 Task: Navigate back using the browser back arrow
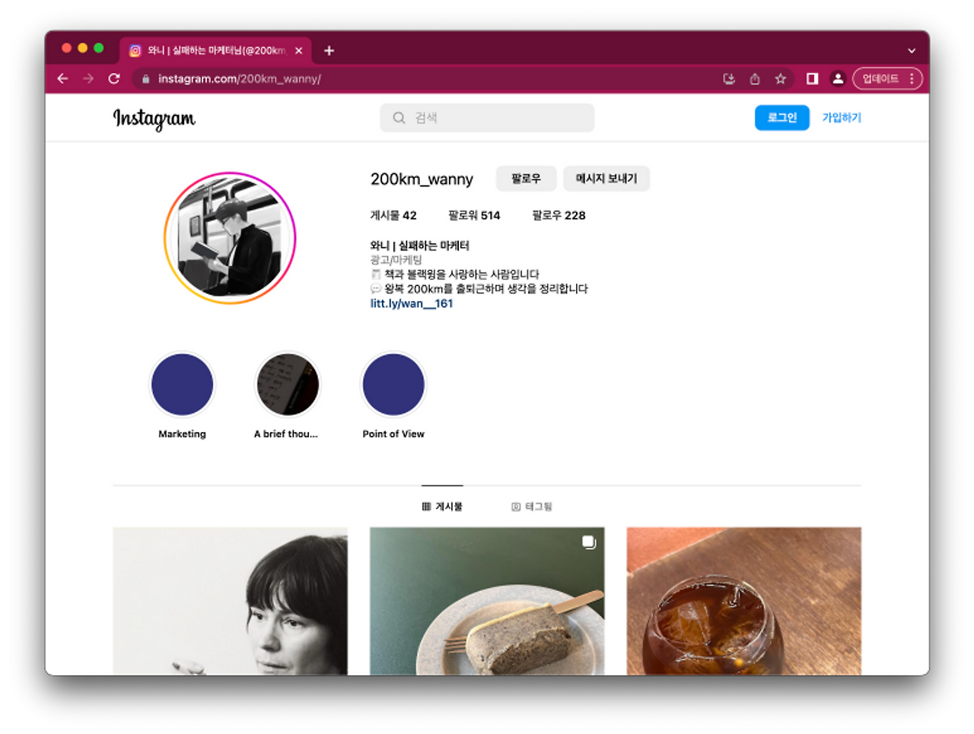[x=62, y=78]
